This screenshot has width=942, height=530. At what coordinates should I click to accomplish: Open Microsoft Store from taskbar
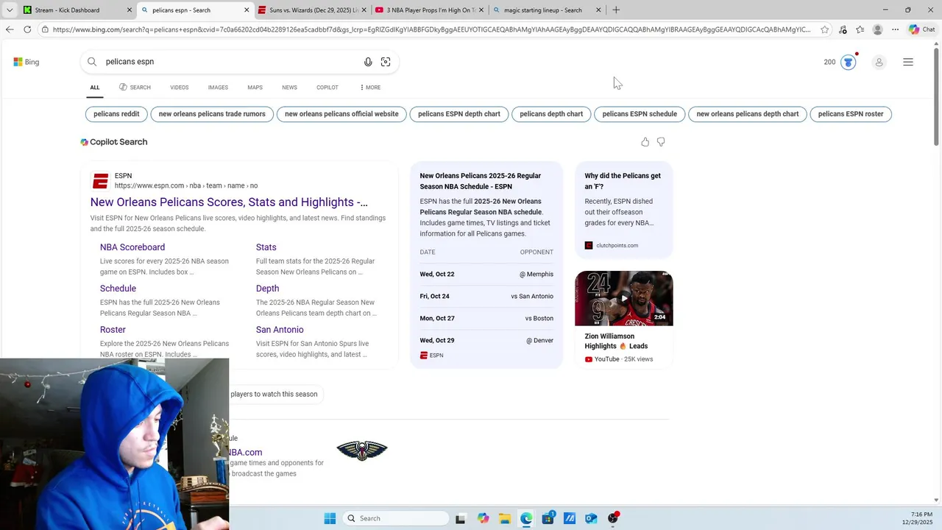pyautogui.click(x=548, y=518)
